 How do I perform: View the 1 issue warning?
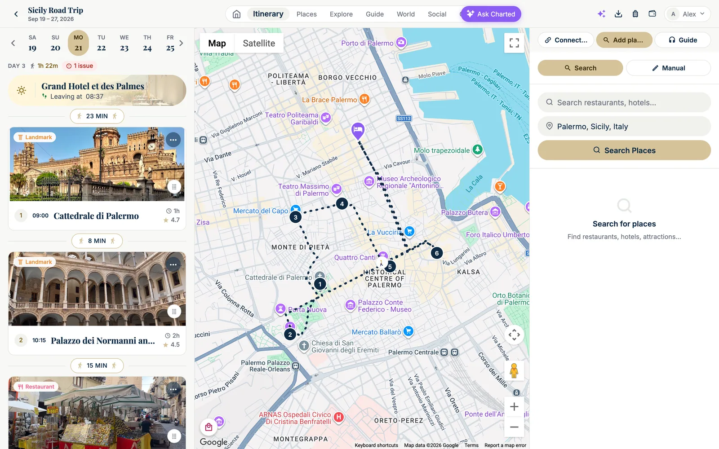coord(80,66)
